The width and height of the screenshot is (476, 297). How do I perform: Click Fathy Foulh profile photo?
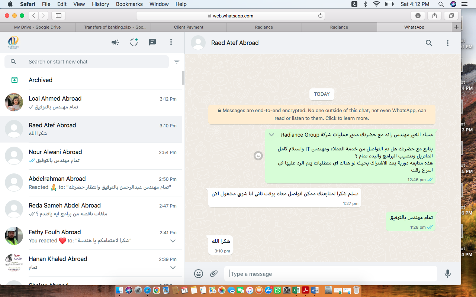(14, 236)
